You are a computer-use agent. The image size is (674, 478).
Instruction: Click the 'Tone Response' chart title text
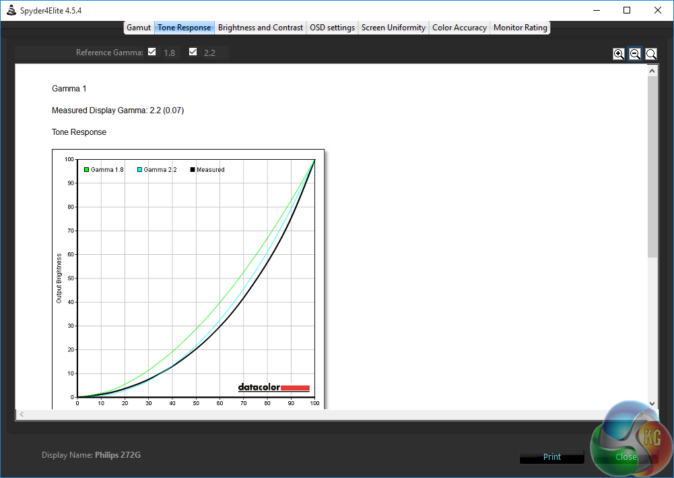(x=79, y=132)
